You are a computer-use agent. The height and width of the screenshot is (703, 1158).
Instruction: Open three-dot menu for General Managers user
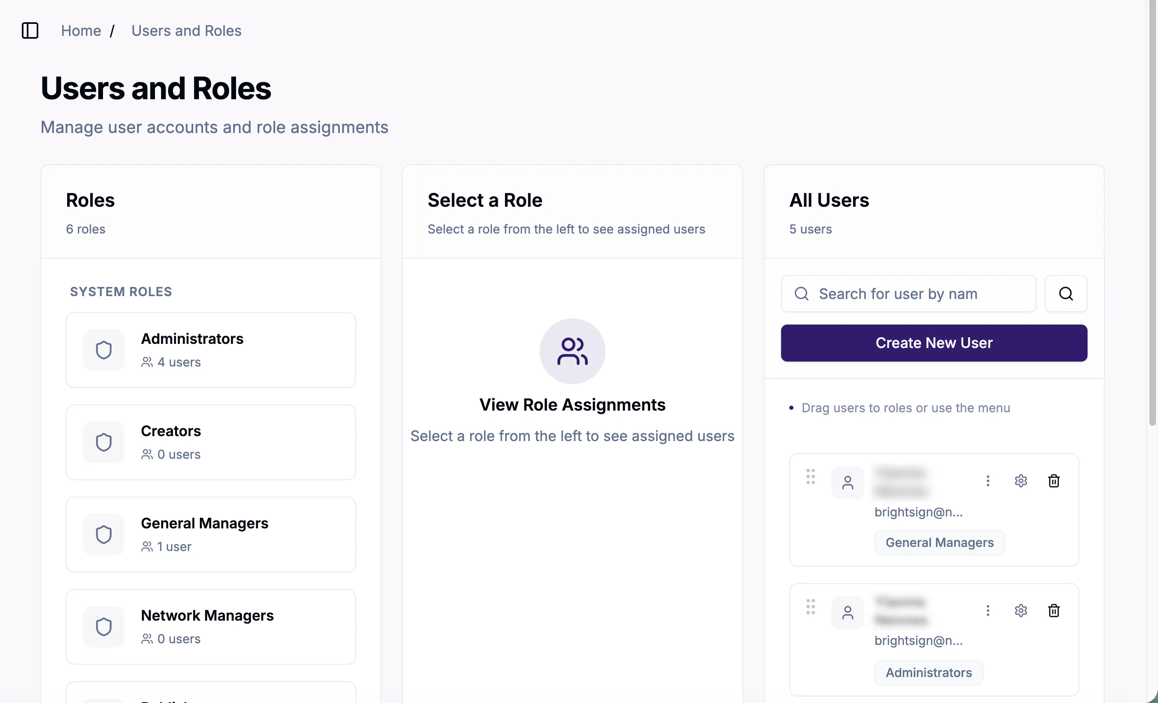(x=988, y=481)
